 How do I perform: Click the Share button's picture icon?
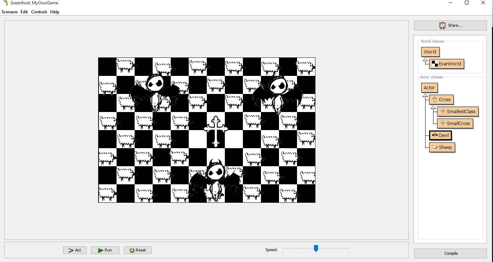pyautogui.click(x=442, y=25)
